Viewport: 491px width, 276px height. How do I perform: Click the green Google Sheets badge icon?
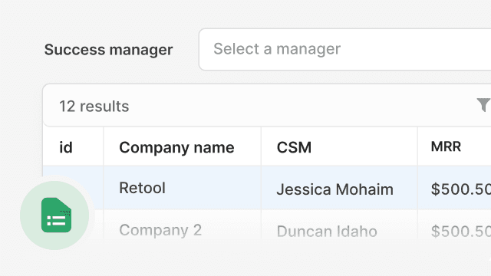click(54, 215)
